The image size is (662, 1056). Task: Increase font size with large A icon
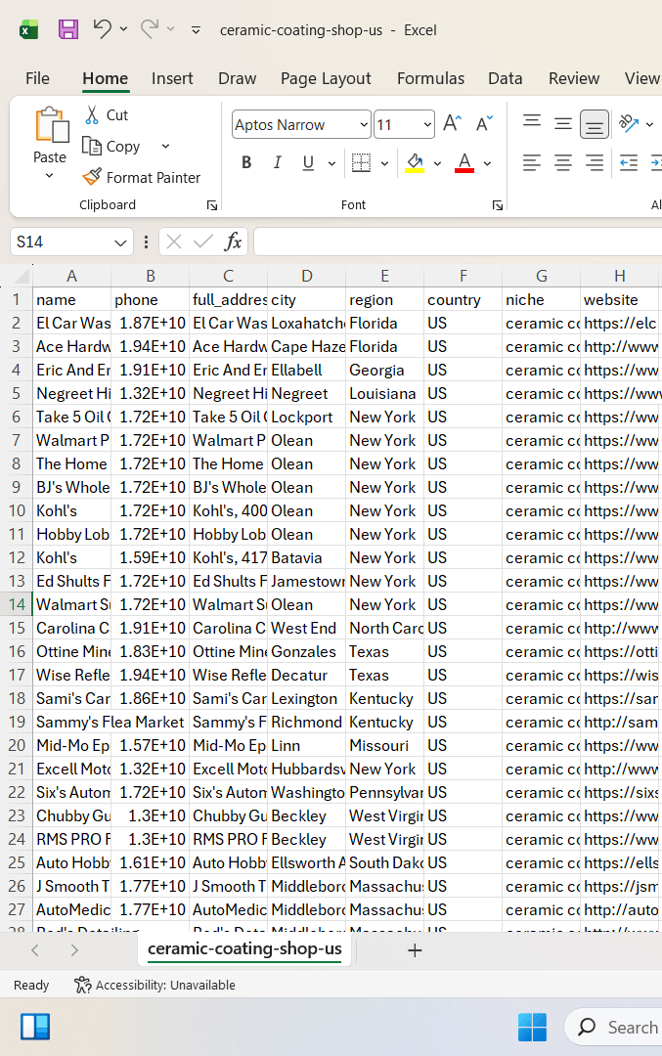point(452,123)
